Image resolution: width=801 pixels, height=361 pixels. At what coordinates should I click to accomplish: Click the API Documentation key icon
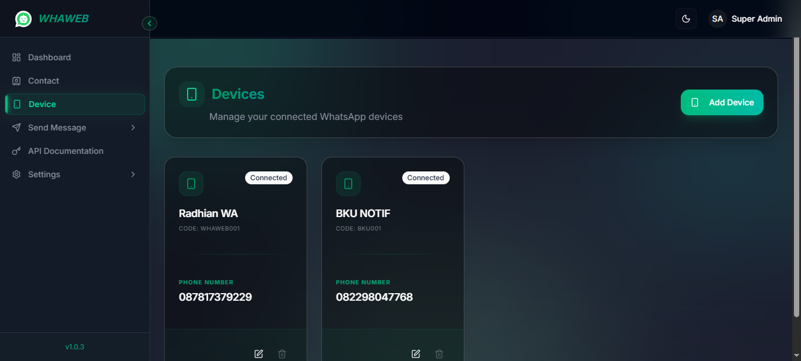click(16, 150)
